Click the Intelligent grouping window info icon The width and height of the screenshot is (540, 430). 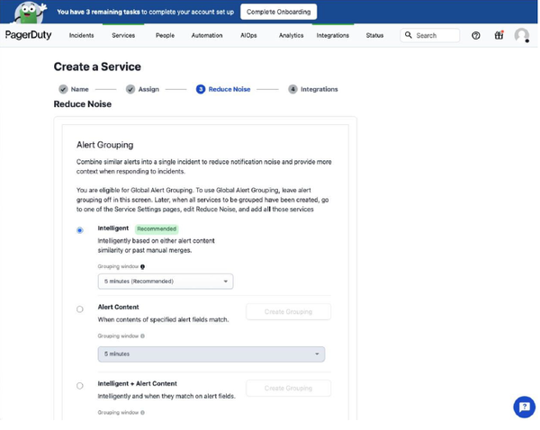click(x=143, y=267)
